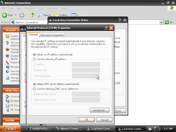Confirm TCP/IP Properties with OK
Viewport: 176px width, 132px height.
(x=87, y=120)
